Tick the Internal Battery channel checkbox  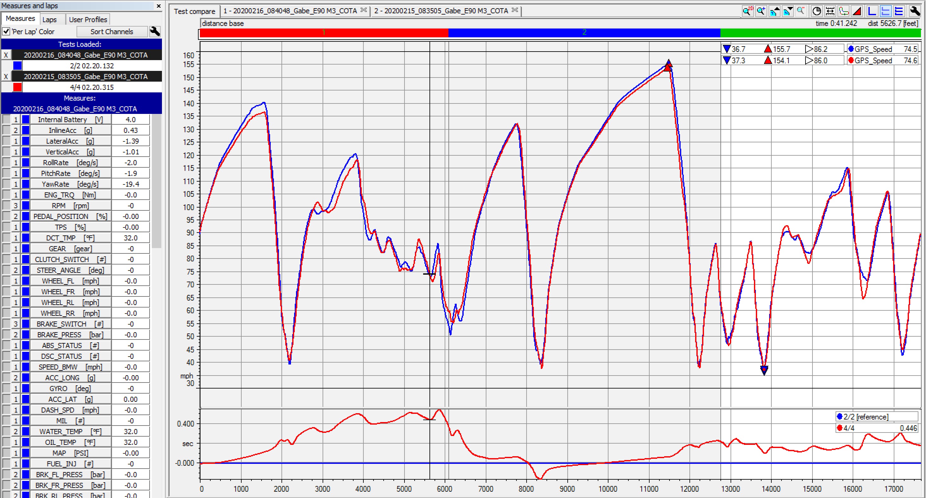(6, 119)
